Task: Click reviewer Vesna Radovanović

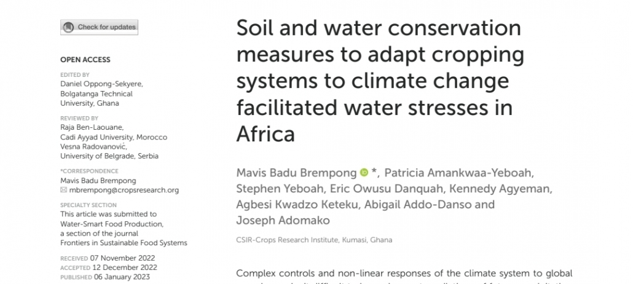Action: pos(93,146)
